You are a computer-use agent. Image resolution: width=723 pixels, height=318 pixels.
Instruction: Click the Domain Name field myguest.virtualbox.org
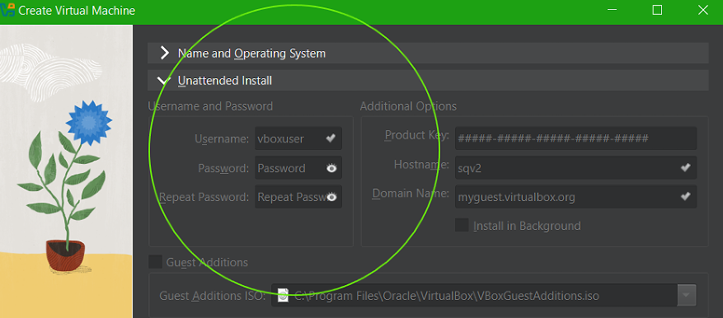[575, 197]
